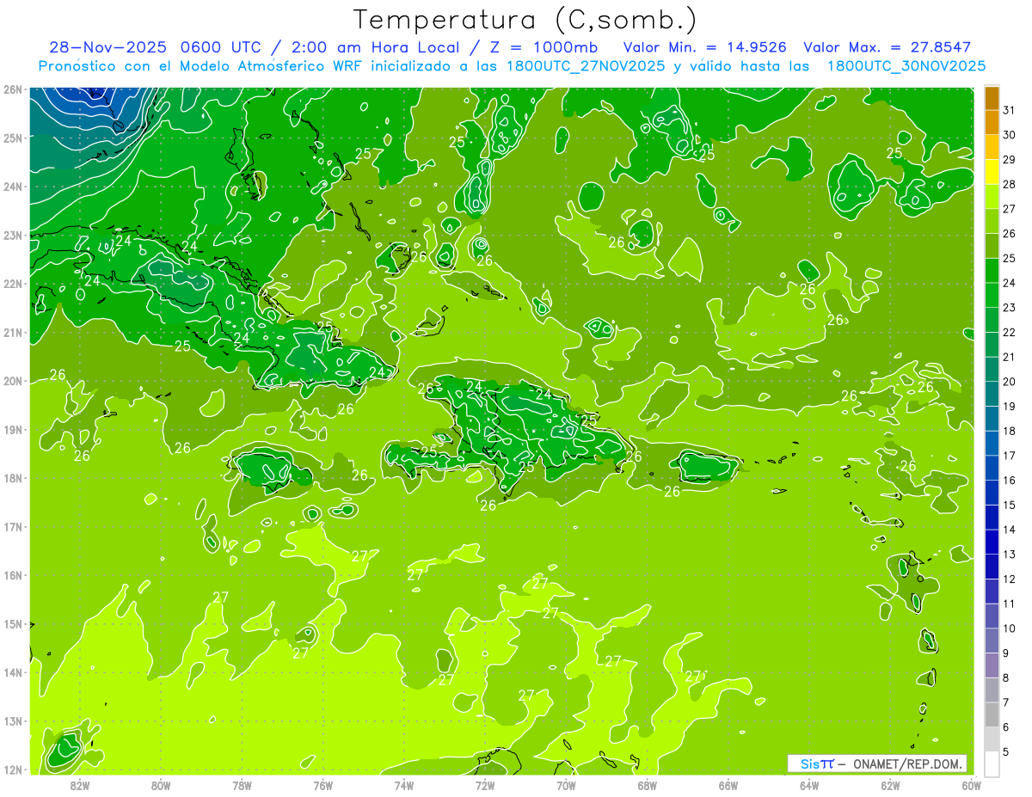Click the colorbar label '28'

click(x=1009, y=185)
